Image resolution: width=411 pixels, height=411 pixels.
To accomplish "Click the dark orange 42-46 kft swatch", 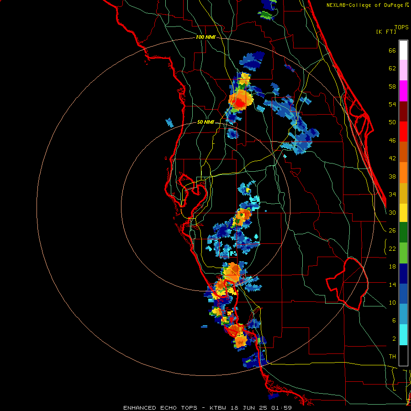I will pyautogui.click(x=403, y=152).
